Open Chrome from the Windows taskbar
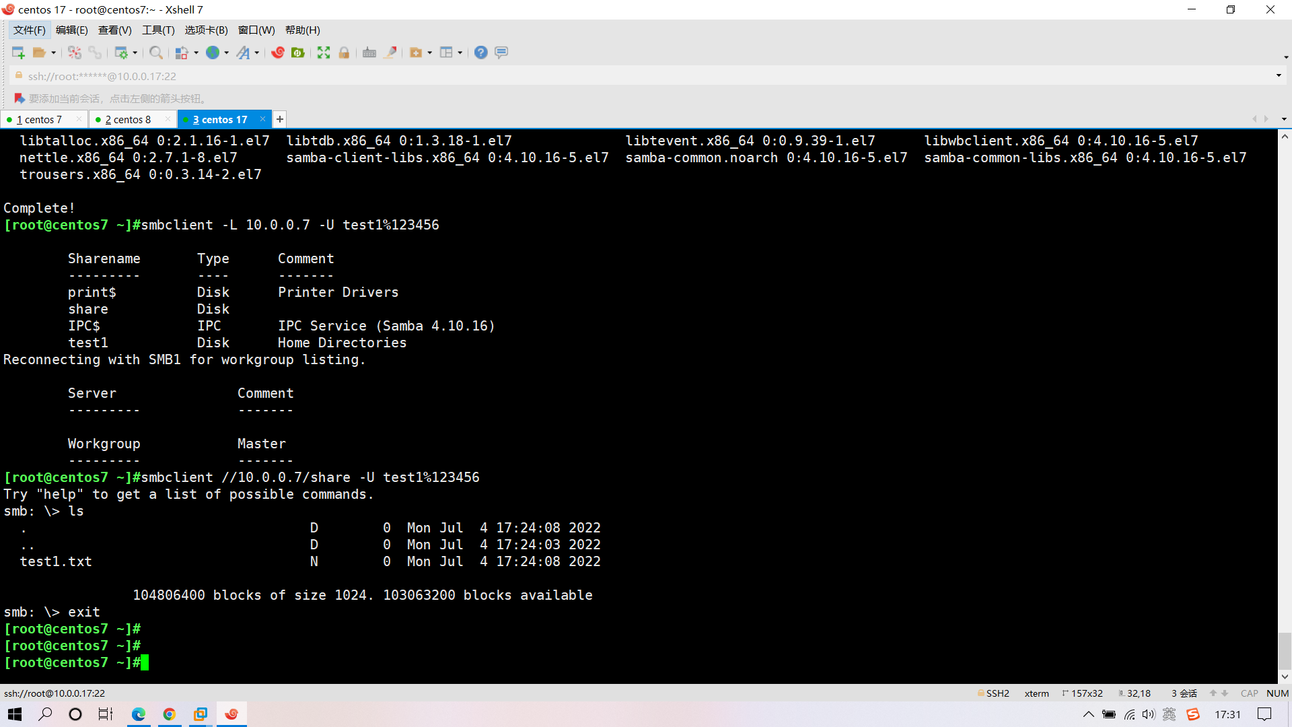 click(x=169, y=714)
